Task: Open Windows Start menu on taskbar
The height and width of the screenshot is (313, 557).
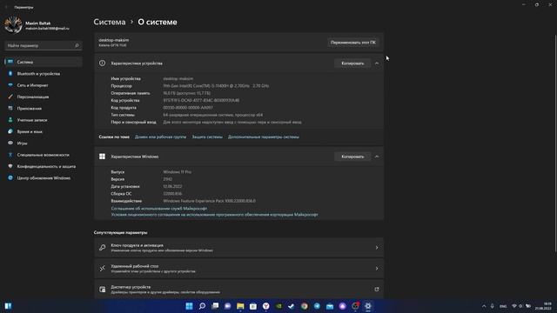Action: (190, 306)
